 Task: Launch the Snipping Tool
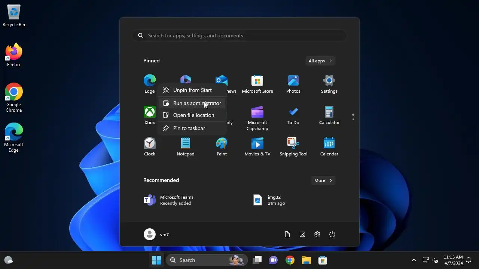[x=293, y=146]
